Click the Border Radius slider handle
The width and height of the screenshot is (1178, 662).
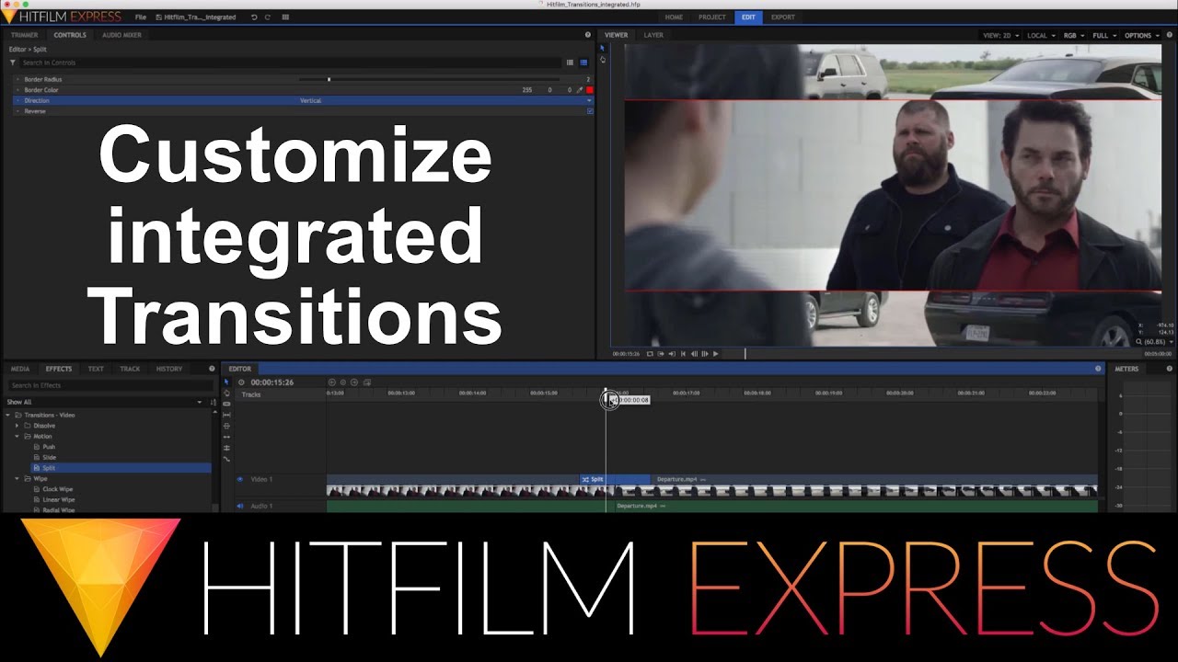point(329,80)
